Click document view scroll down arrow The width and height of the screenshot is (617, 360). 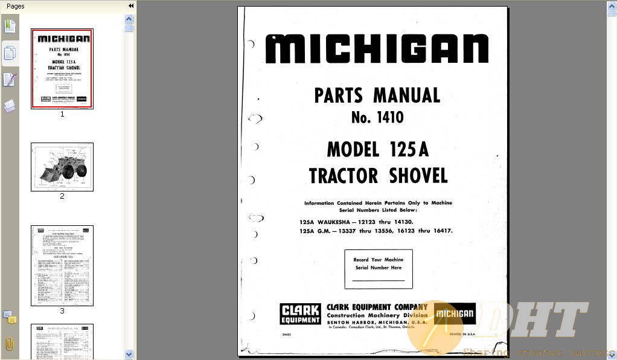612,355
